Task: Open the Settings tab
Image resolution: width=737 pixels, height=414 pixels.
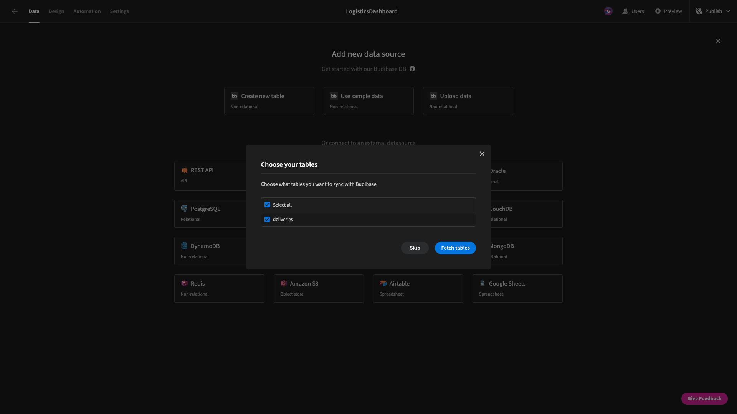Action: click(119, 11)
